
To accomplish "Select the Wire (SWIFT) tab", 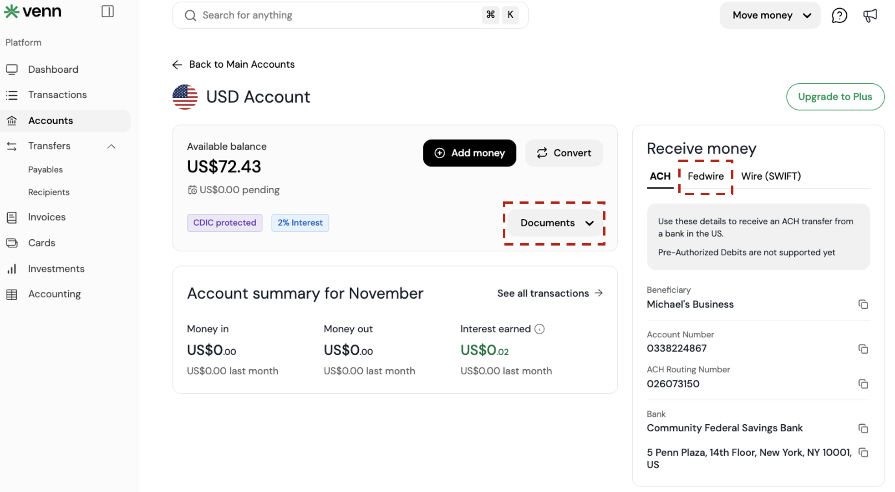I will coord(771,176).
